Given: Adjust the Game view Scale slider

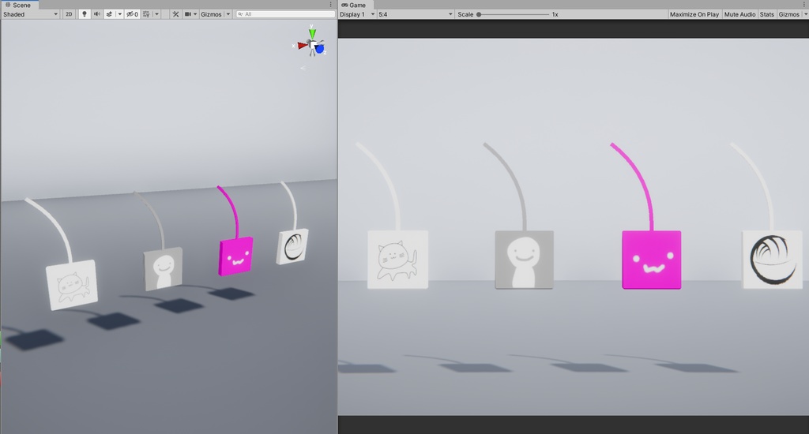Looking at the screenshot, I should coord(514,14).
